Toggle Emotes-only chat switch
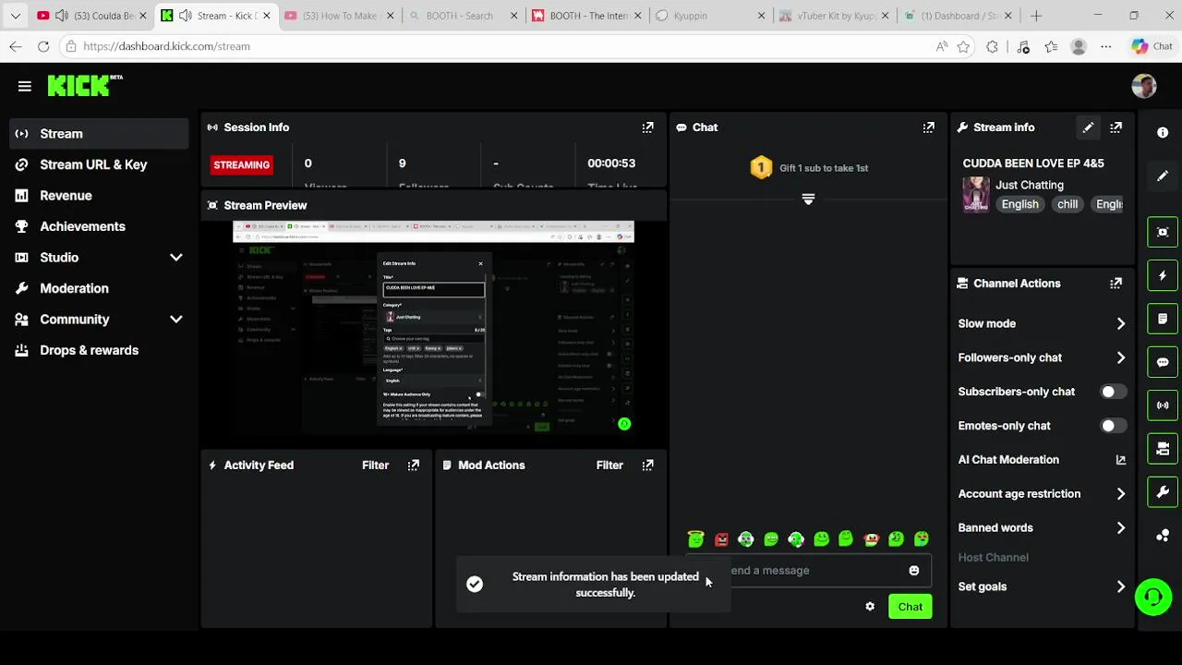 coord(1113,426)
